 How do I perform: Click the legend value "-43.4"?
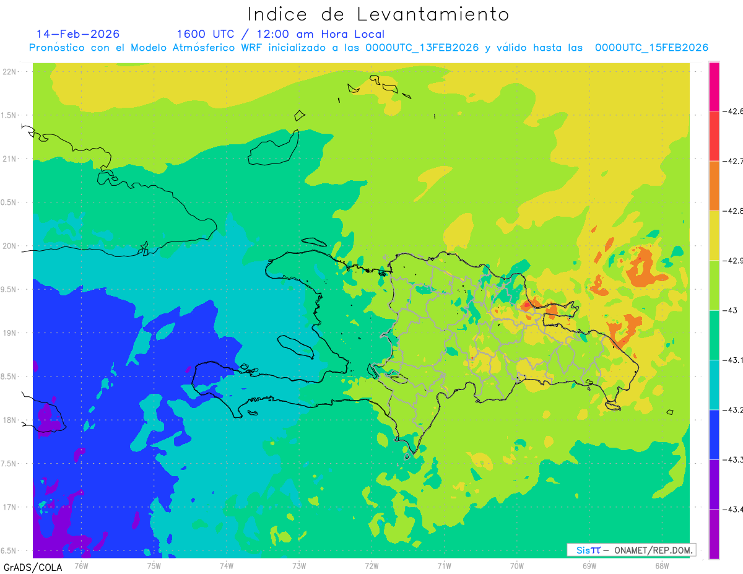[734, 510]
